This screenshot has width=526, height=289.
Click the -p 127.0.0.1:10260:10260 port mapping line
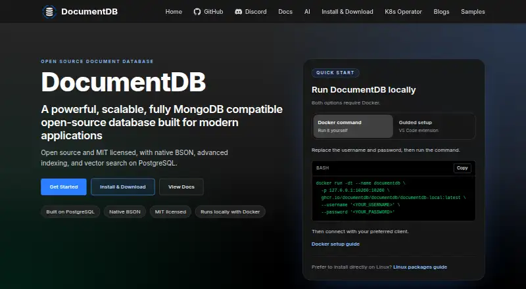pos(355,190)
